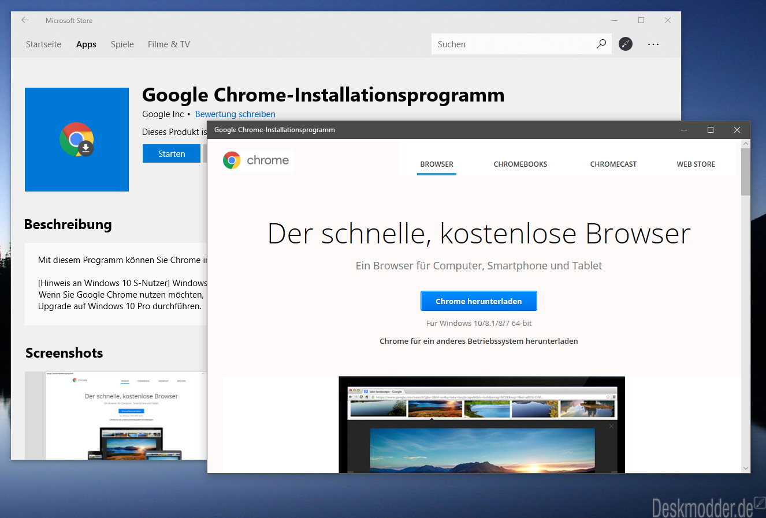The image size is (766, 518).
Task: Open the Store screenshot thumbnail preview
Action: [x=116, y=415]
